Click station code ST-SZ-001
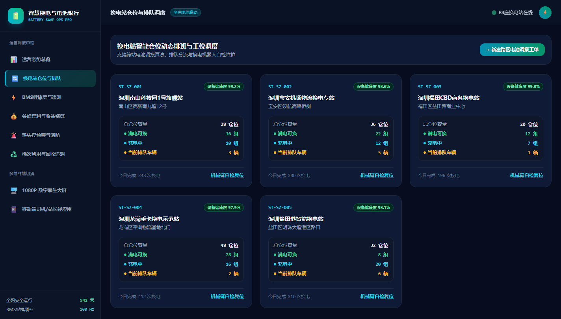This screenshot has height=319, width=561. point(130,87)
